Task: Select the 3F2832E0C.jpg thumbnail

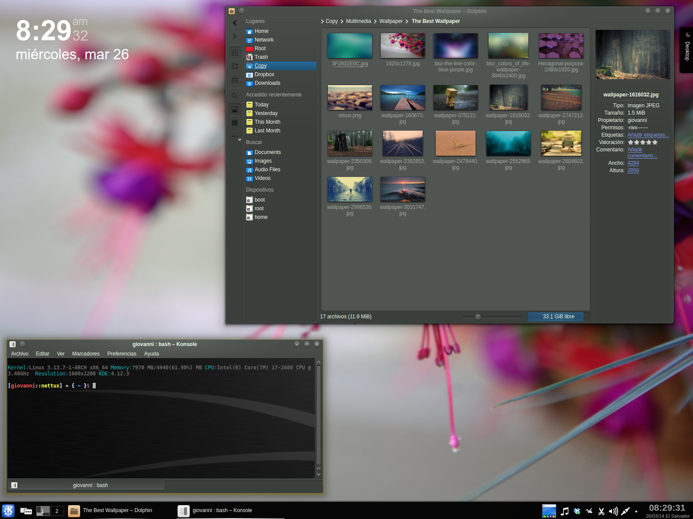Action: coord(350,45)
